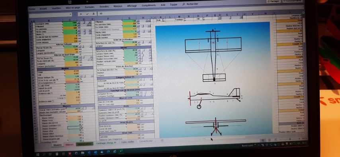Expand the Name Box dropdown arrow
The height and width of the screenshot is (157, 340).
click(70, 14)
